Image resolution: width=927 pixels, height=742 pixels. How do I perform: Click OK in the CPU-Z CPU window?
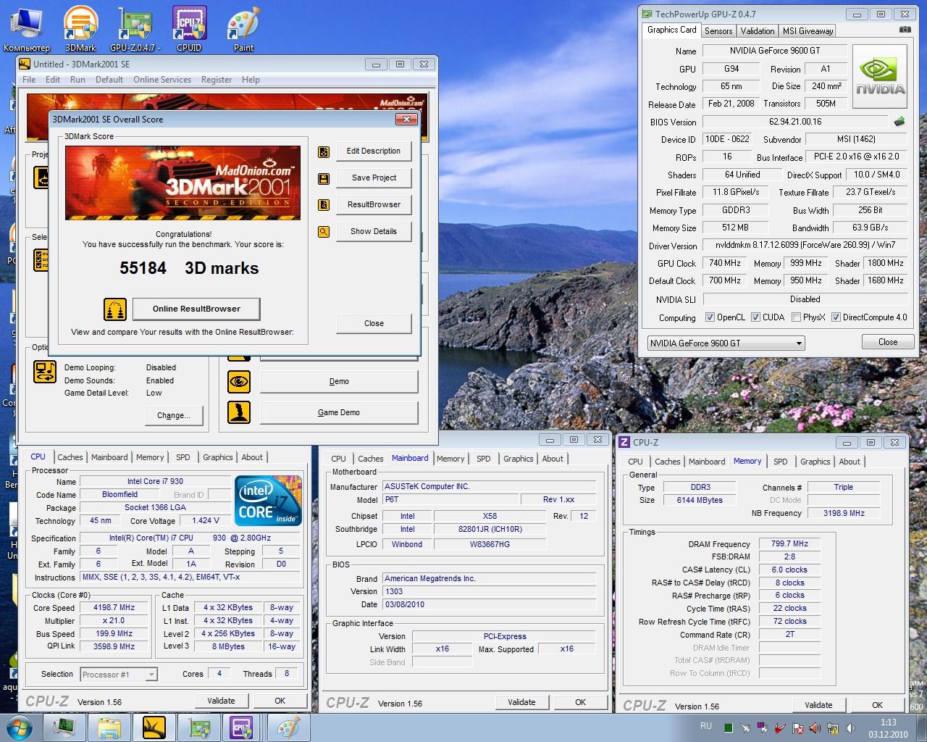280,701
